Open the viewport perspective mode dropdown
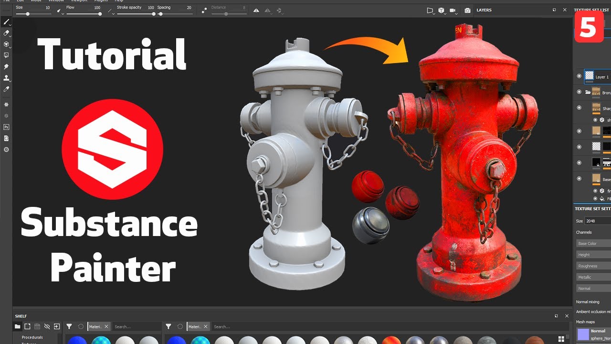The width and height of the screenshot is (611, 344). 430,11
